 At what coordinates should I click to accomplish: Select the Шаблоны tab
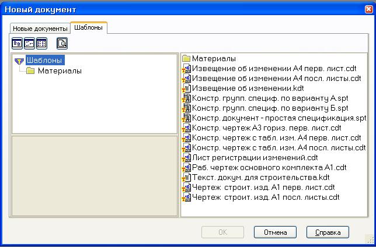[89, 27]
